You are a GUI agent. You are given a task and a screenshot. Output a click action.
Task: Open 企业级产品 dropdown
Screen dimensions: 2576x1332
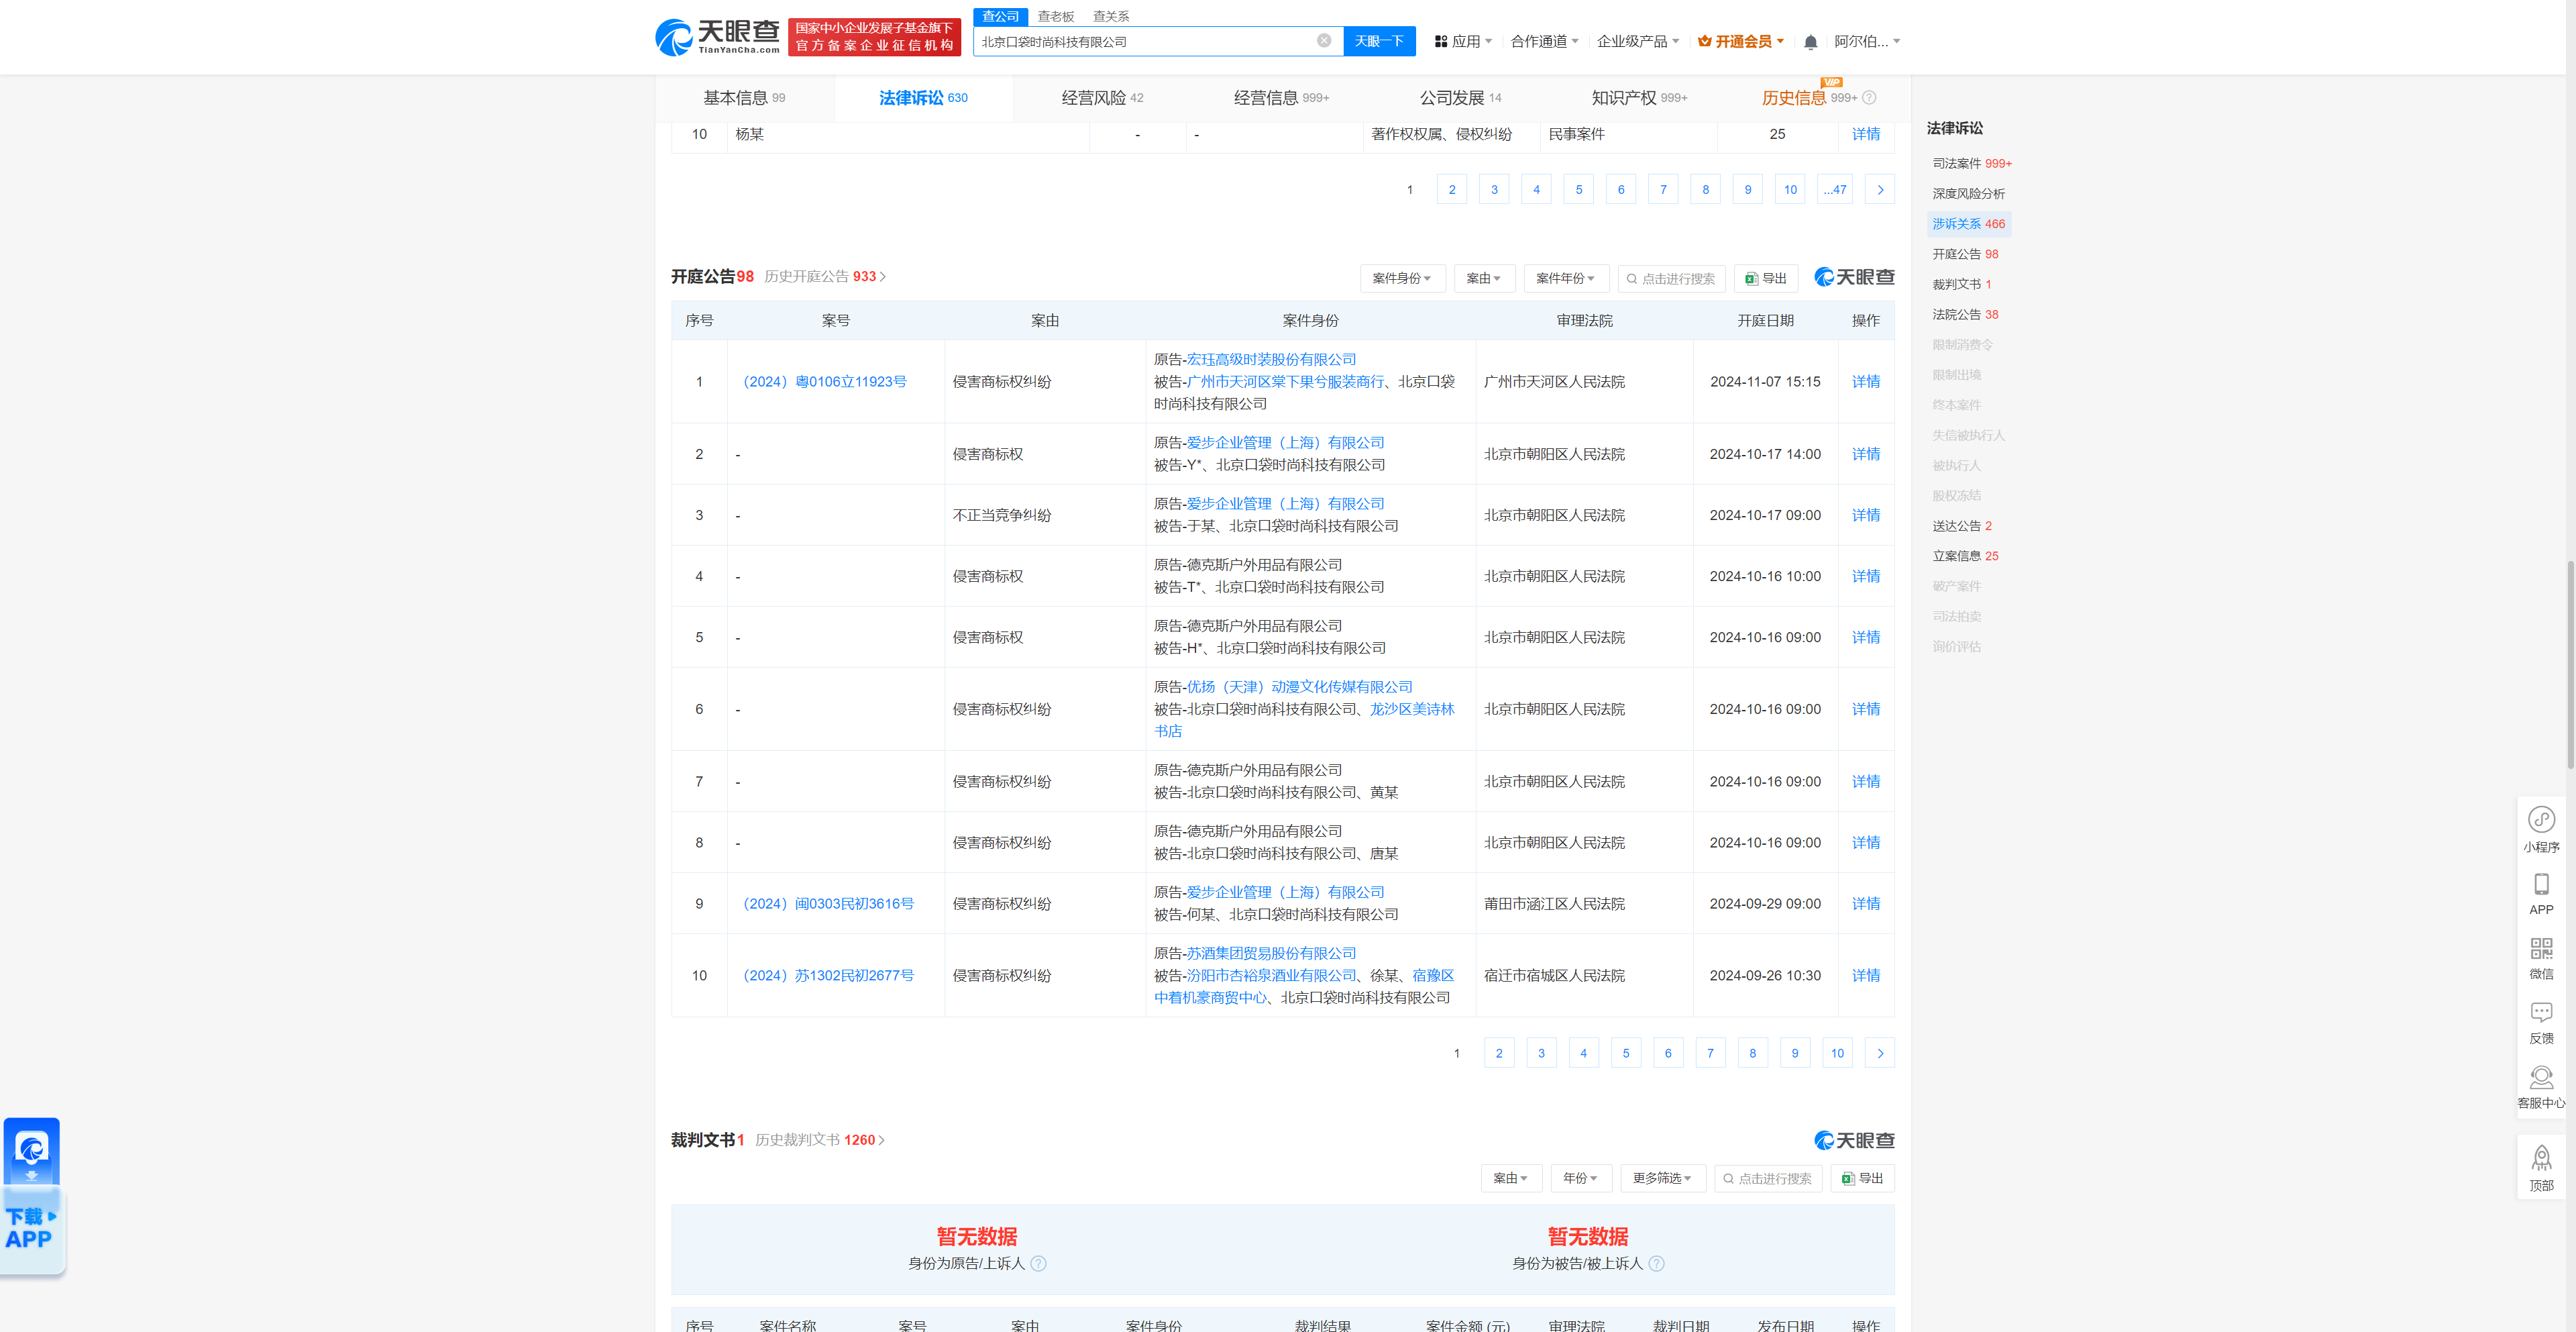tap(1637, 41)
